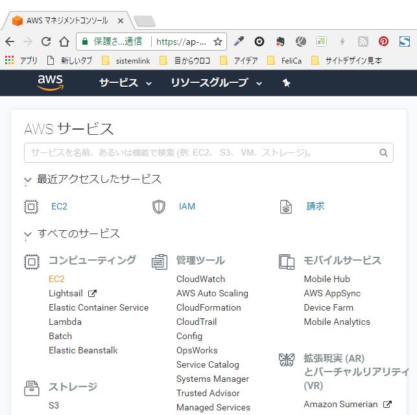This screenshot has width=417, height=415.
Task: Click the IAM shield icon
Action: point(159,207)
